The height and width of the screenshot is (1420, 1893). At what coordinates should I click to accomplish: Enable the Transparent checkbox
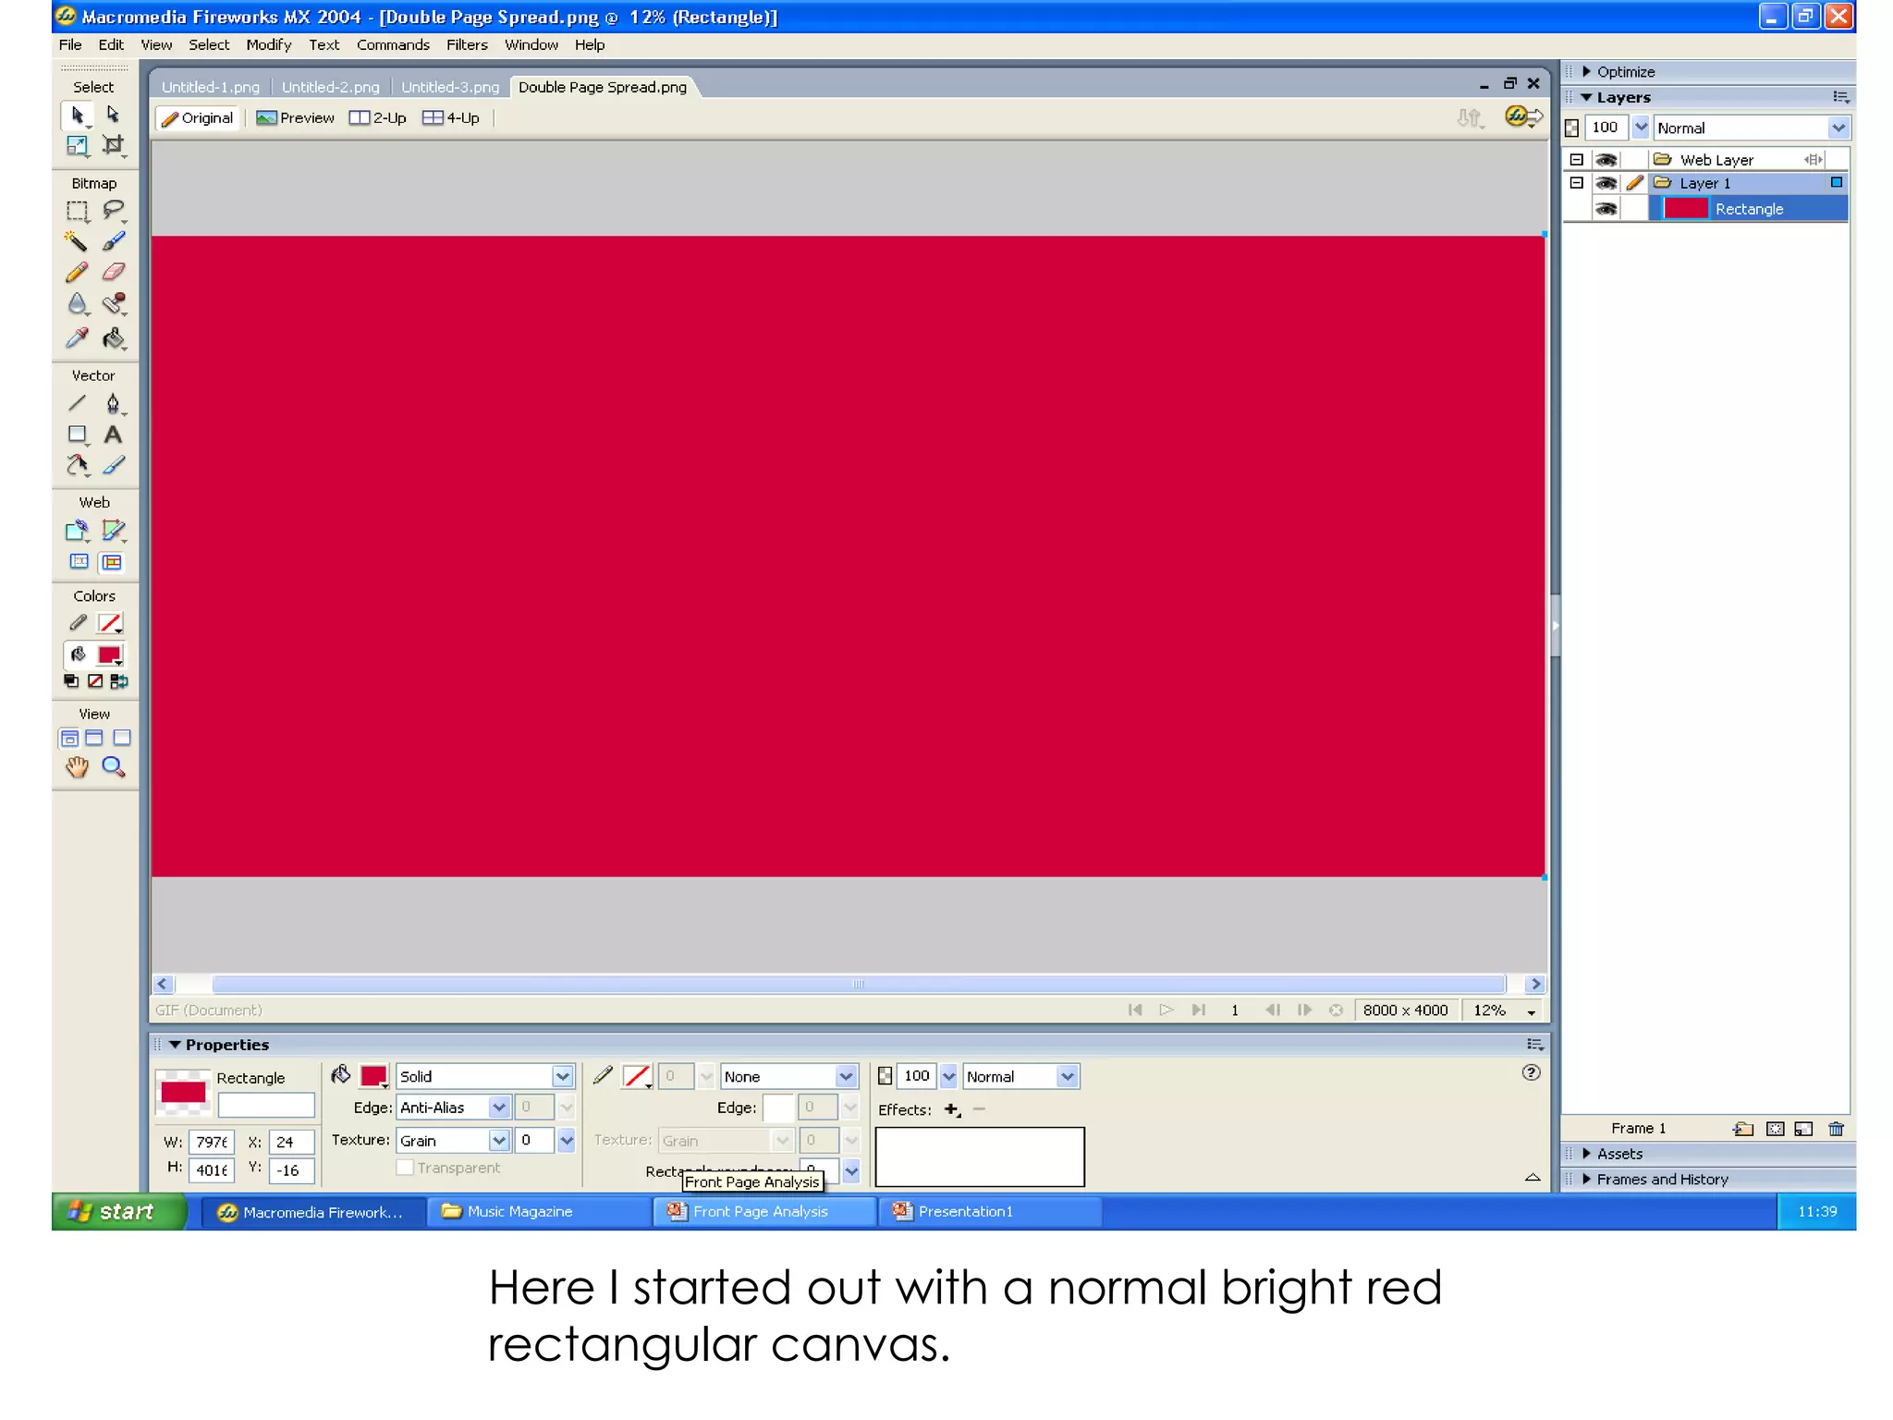405,1168
